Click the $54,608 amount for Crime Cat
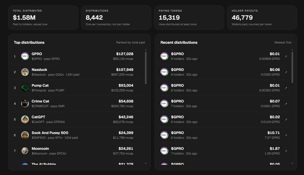Viewport: 304px width, 175px height. (126, 101)
